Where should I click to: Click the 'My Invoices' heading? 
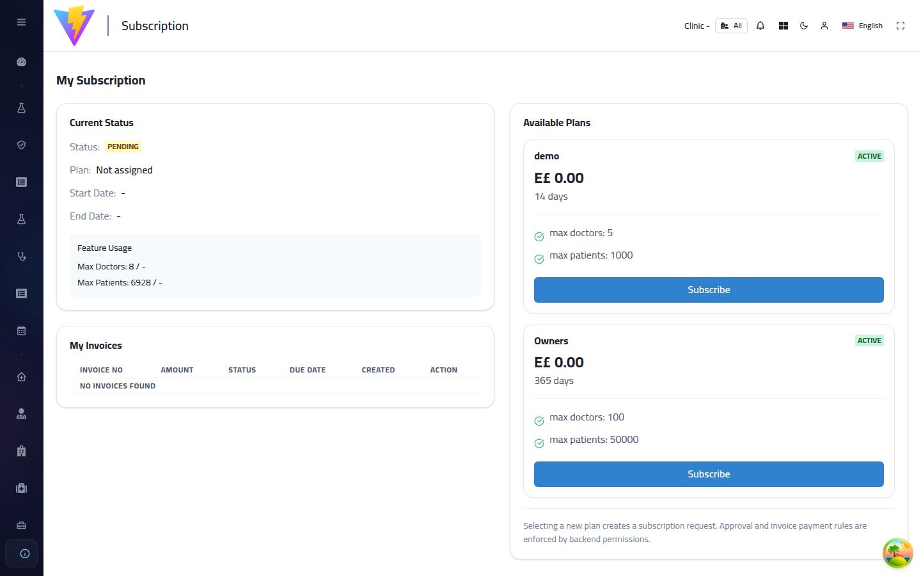pyautogui.click(x=96, y=346)
